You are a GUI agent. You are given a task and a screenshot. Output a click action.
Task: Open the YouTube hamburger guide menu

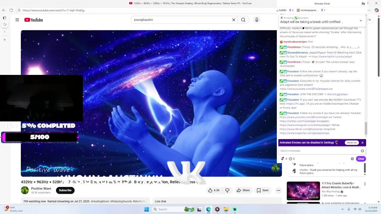(17, 20)
